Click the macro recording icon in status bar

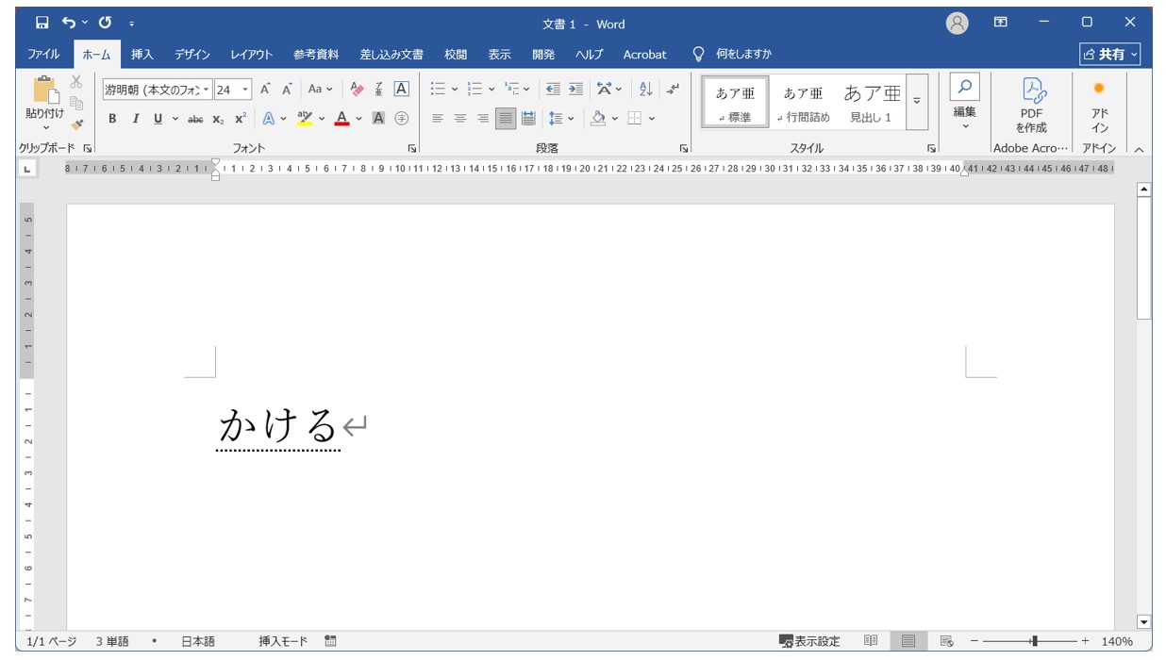click(x=330, y=641)
